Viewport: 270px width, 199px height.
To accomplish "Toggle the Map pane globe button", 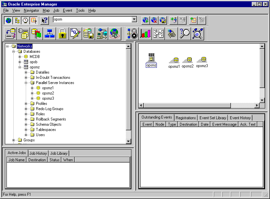I will 8,21.
